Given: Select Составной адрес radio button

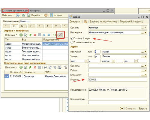Looking at the screenshot, I should coord(72,38).
